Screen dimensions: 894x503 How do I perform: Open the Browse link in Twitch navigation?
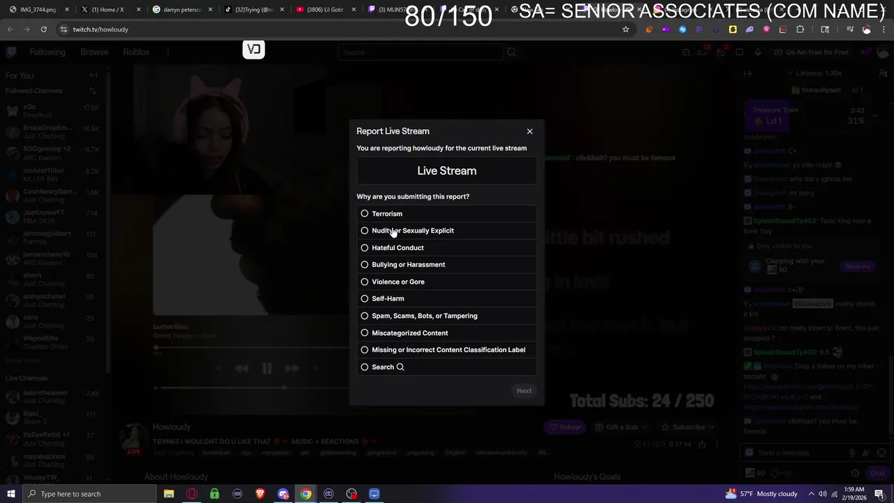click(x=94, y=52)
